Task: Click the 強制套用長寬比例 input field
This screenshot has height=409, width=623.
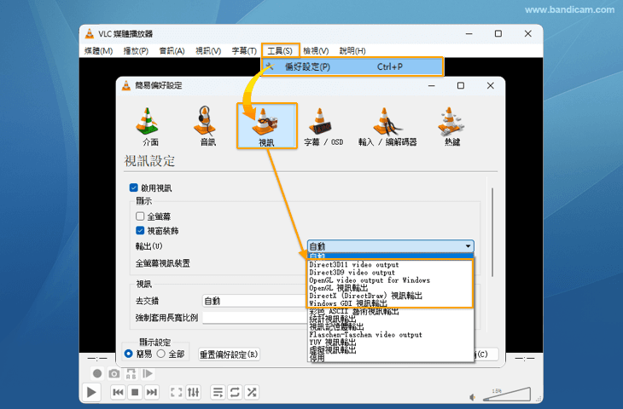Action: tap(255, 317)
